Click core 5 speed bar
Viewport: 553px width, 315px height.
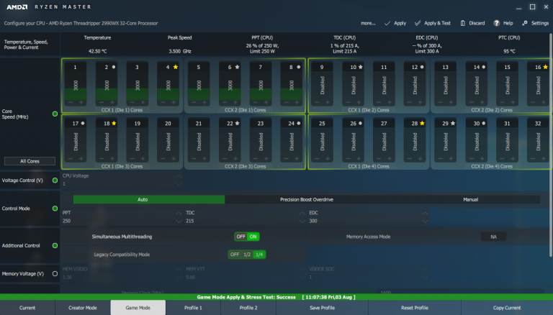pos(199,86)
